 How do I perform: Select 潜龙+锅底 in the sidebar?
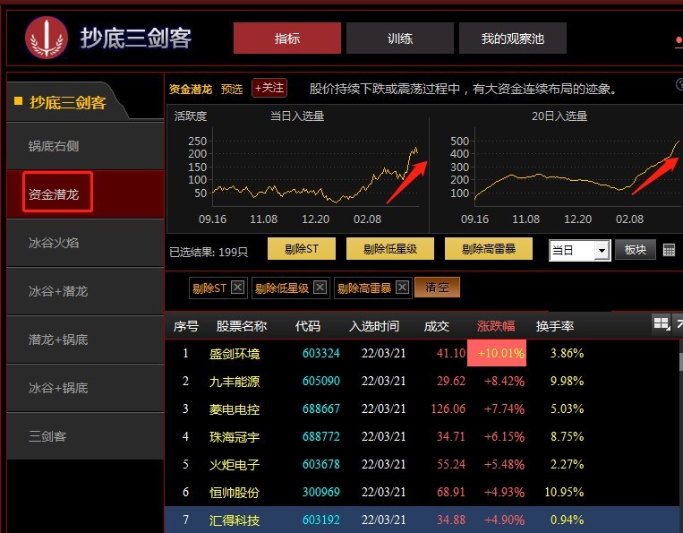point(85,340)
